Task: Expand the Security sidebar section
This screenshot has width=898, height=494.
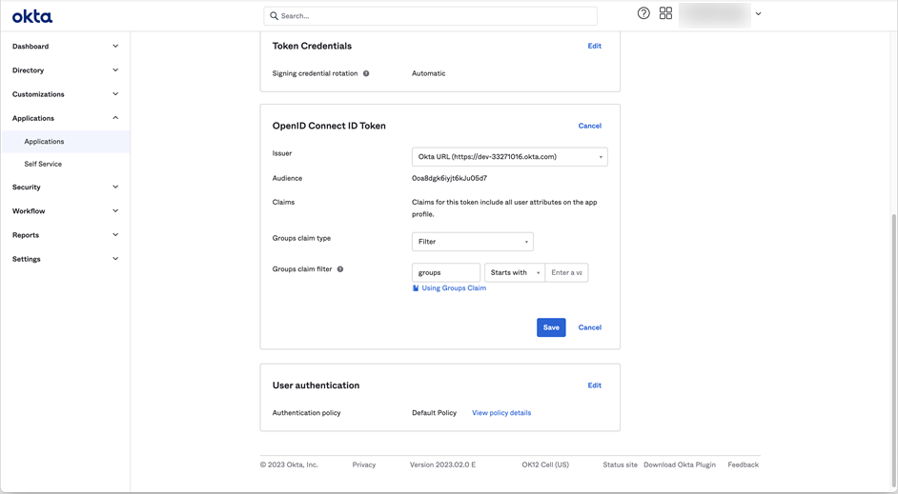Action: [65, 187]
